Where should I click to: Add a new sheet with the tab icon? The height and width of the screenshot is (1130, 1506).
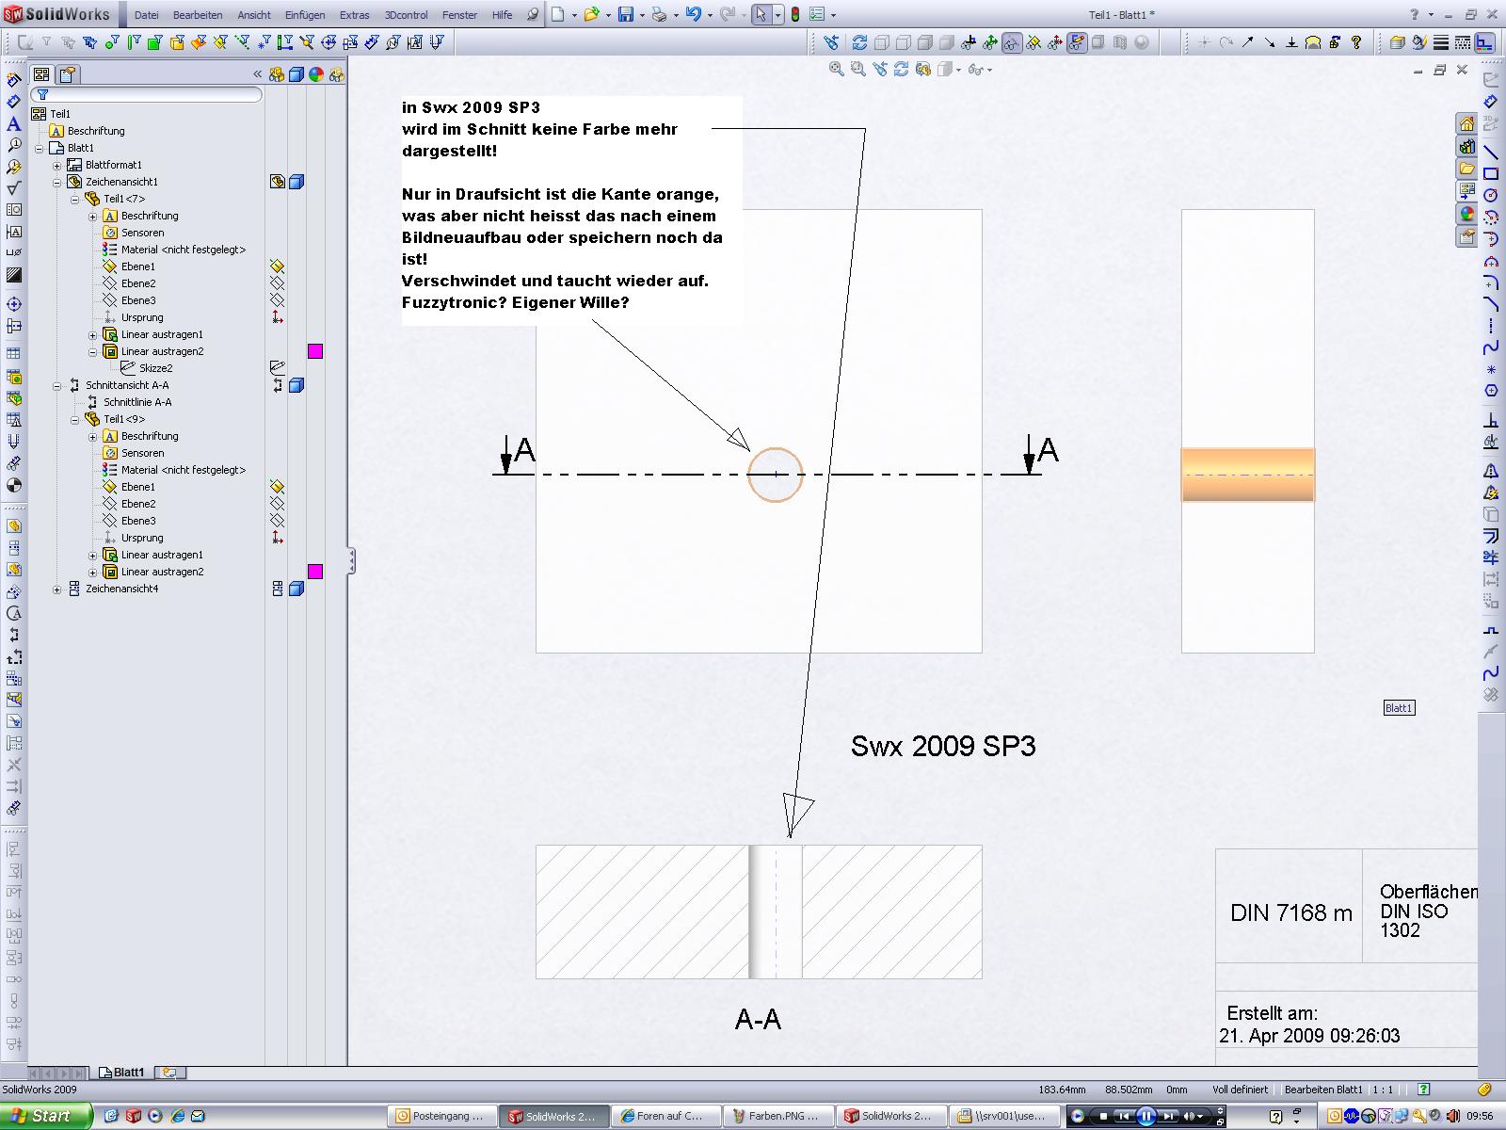169,1073
